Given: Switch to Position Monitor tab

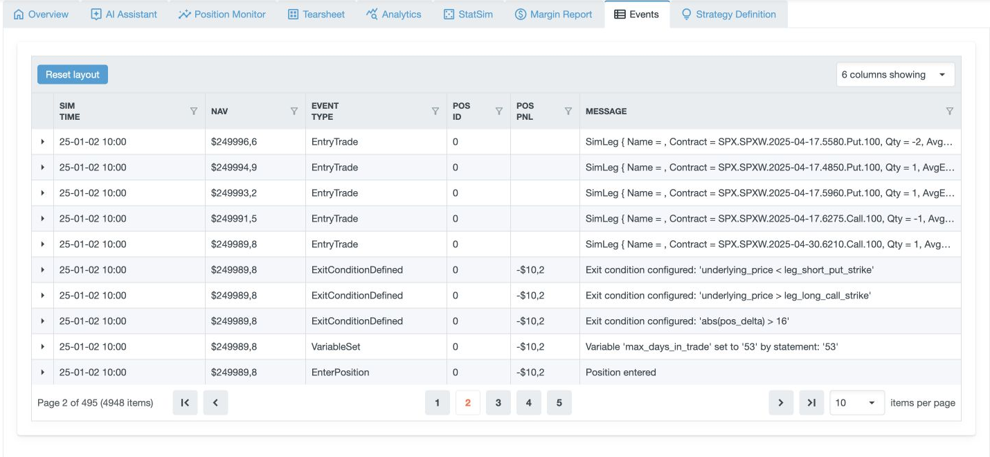Looking at the screenshot, I should point(222,14).
